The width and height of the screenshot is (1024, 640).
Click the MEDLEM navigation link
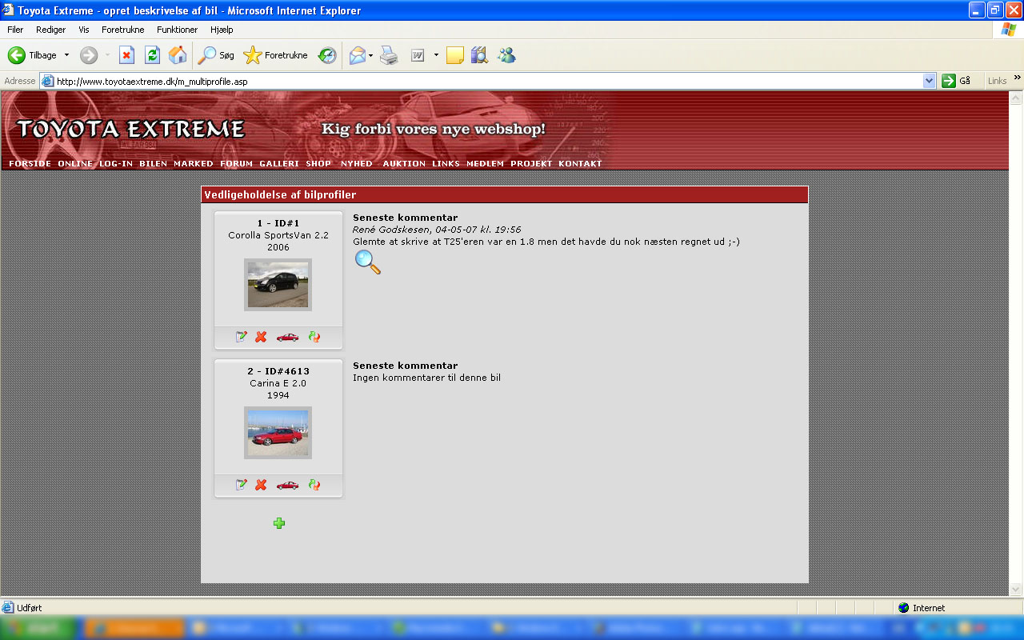click(486, 164)
